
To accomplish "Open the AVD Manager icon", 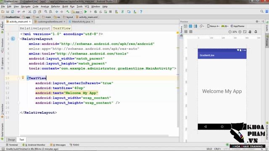I will pos(116,12).
